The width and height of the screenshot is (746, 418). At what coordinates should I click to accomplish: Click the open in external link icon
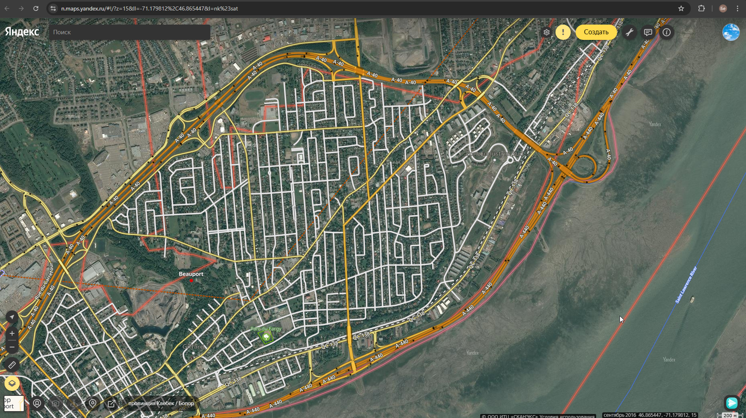(x=111, y=403)
